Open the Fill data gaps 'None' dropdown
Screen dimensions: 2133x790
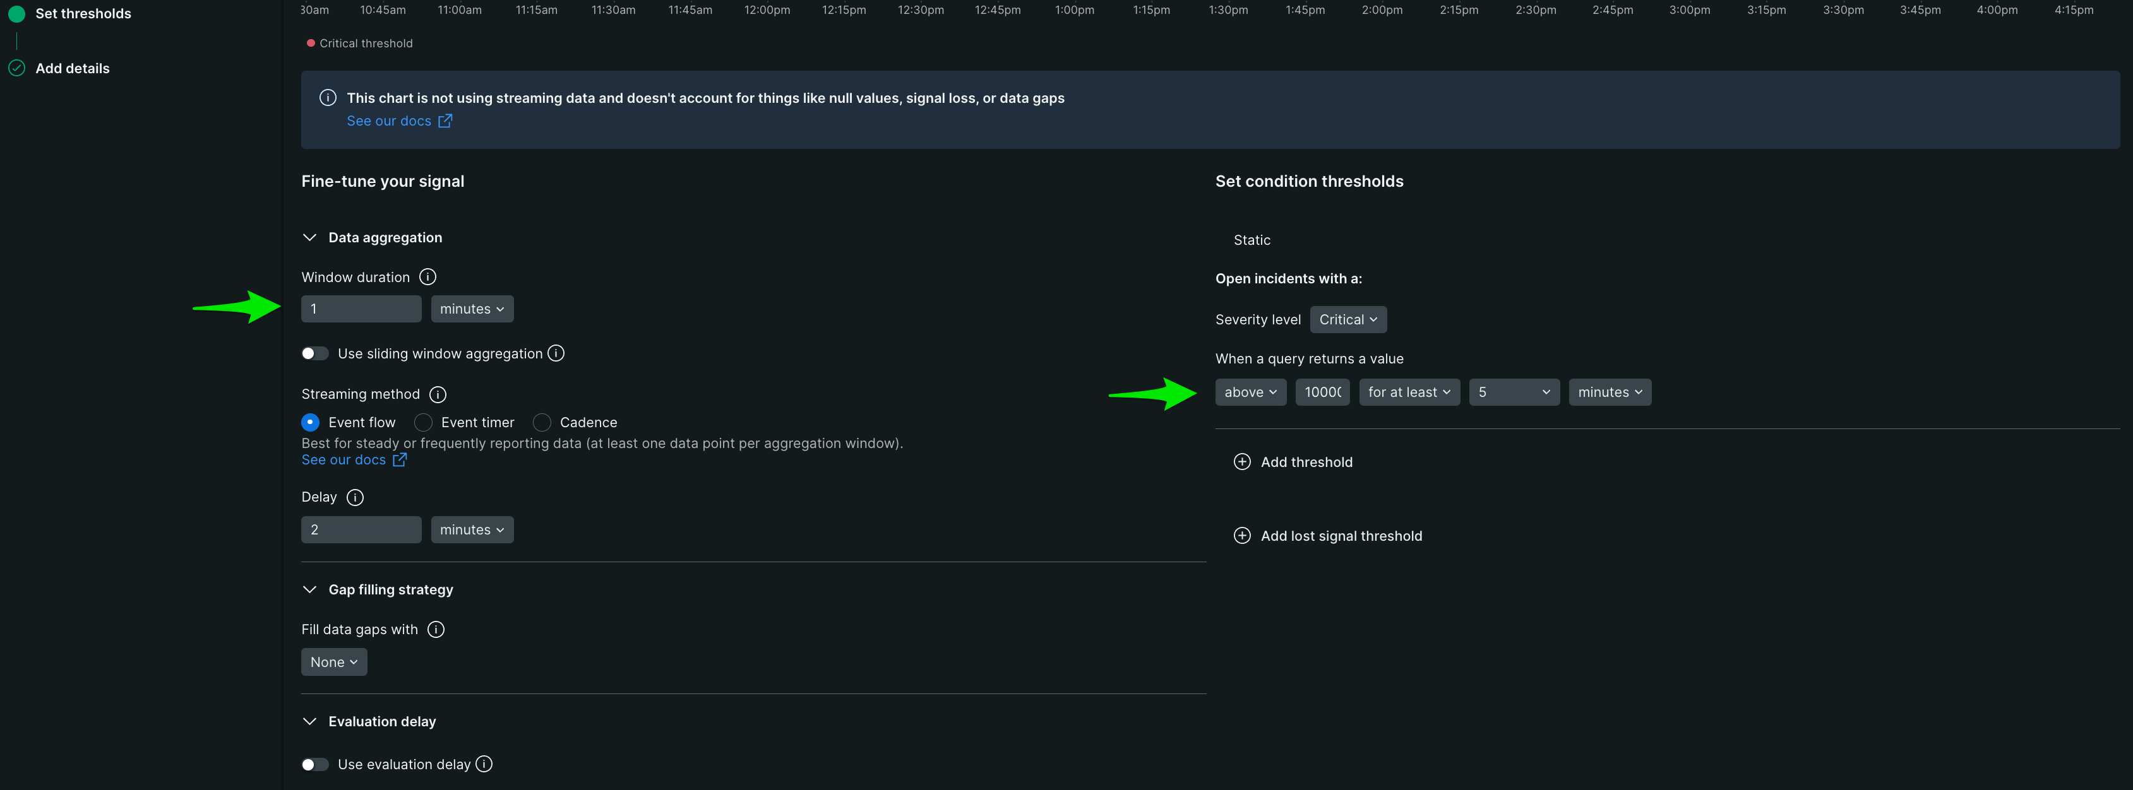pyautogui.click(x=333, y=662)
